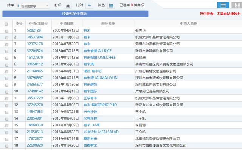Viewport: 242px width, 150px height.
Task: Open trademark 白夜有米
Action: [x=90, y=145]
